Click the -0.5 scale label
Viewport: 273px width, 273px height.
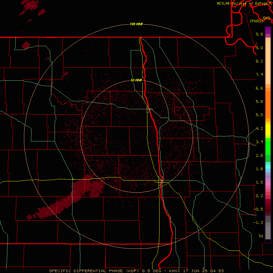coord(258,209)
